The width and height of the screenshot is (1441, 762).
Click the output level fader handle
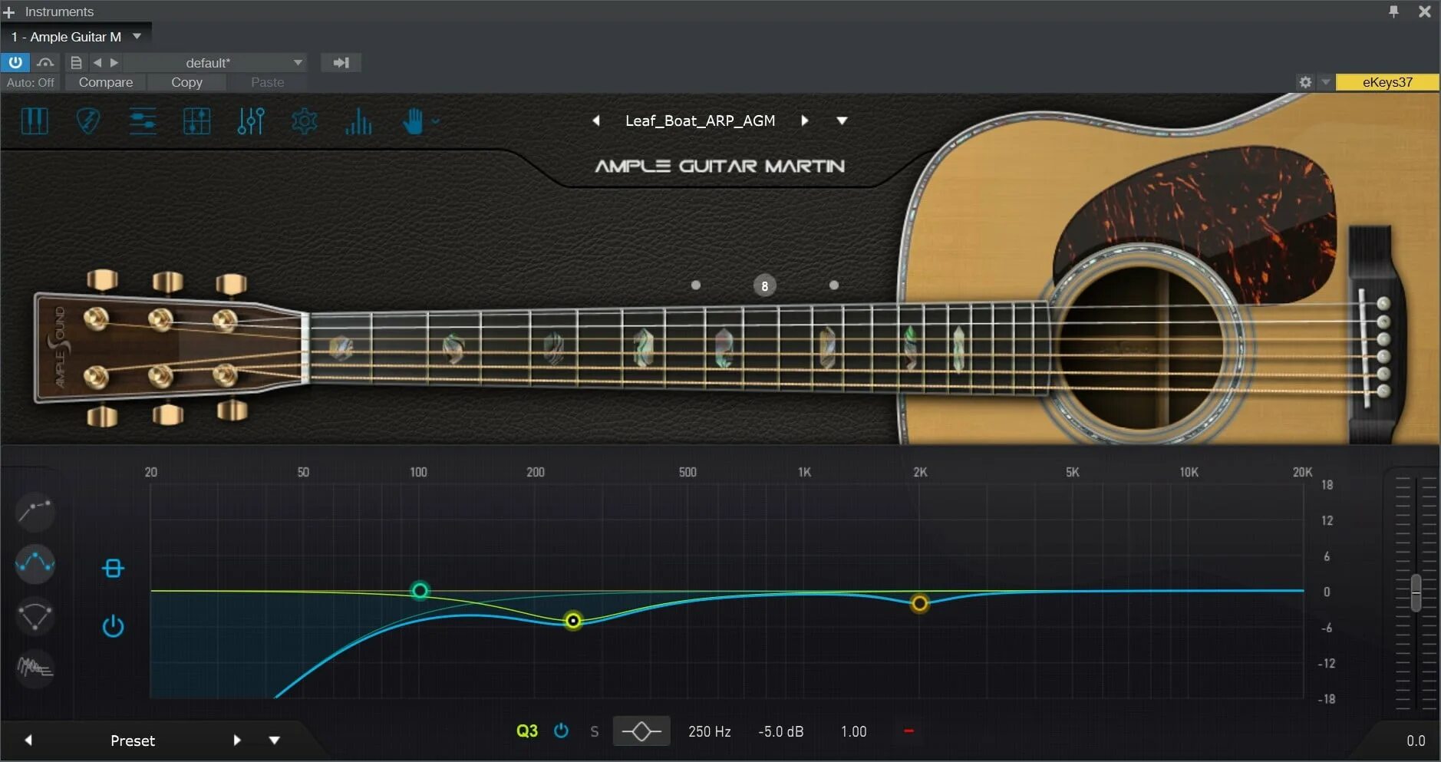click(1416, 592)
